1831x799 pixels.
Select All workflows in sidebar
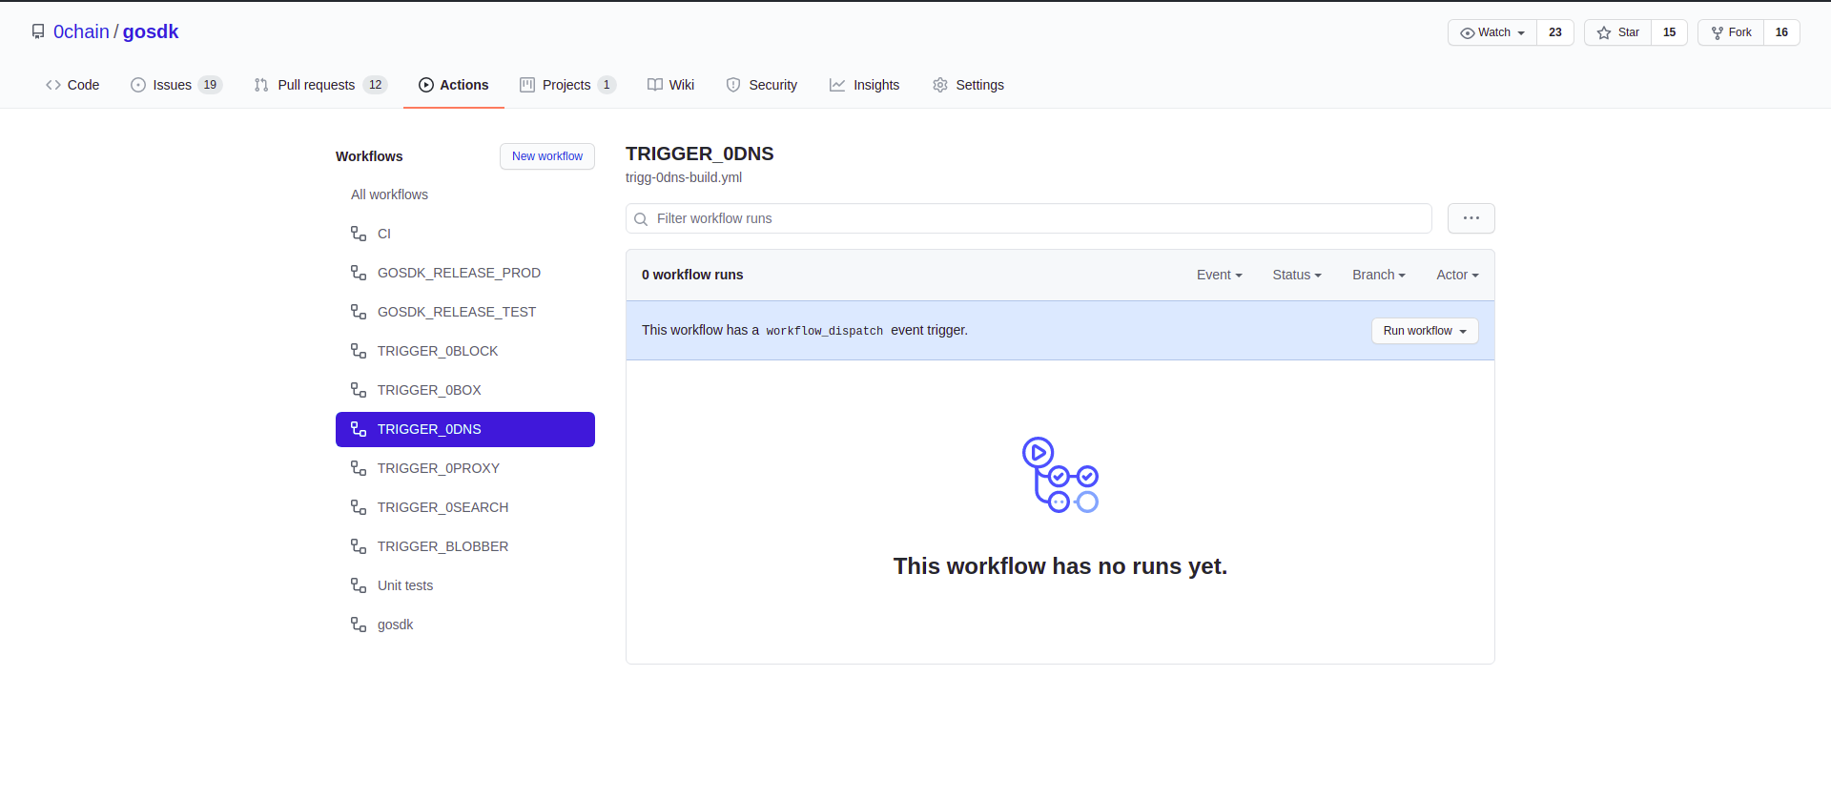click(x=389, y=195)
